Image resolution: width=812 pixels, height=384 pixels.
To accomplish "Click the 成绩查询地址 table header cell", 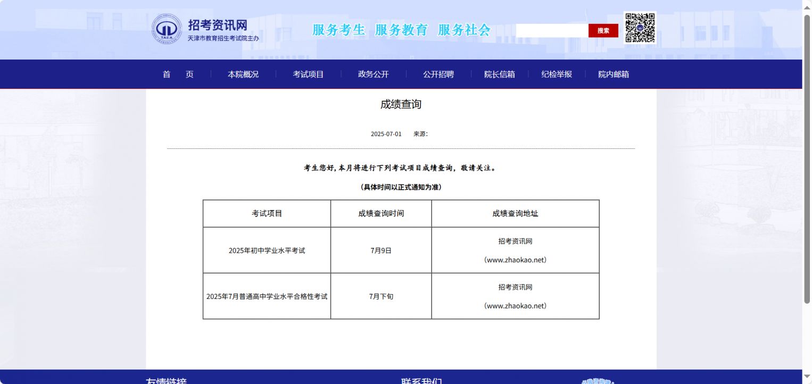I will (515, 213).
